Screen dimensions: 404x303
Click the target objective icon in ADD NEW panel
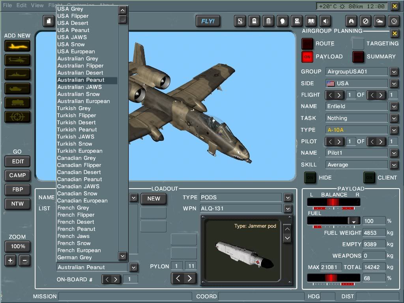pyautogui.click(x=17, y=117)
